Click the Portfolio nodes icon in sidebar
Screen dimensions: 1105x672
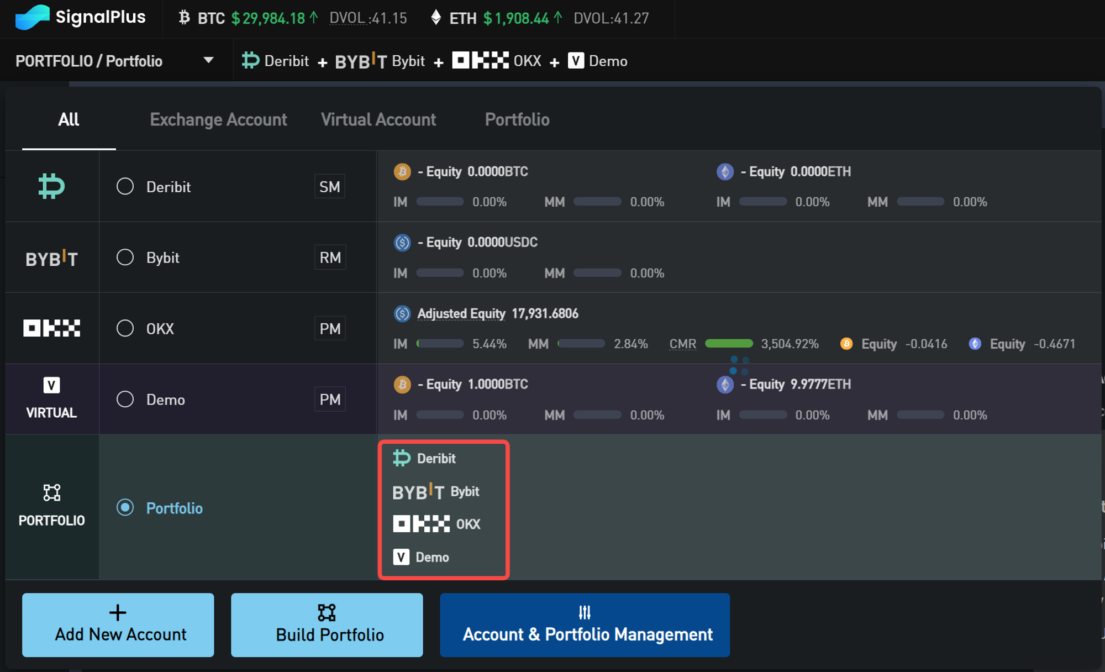51,492
